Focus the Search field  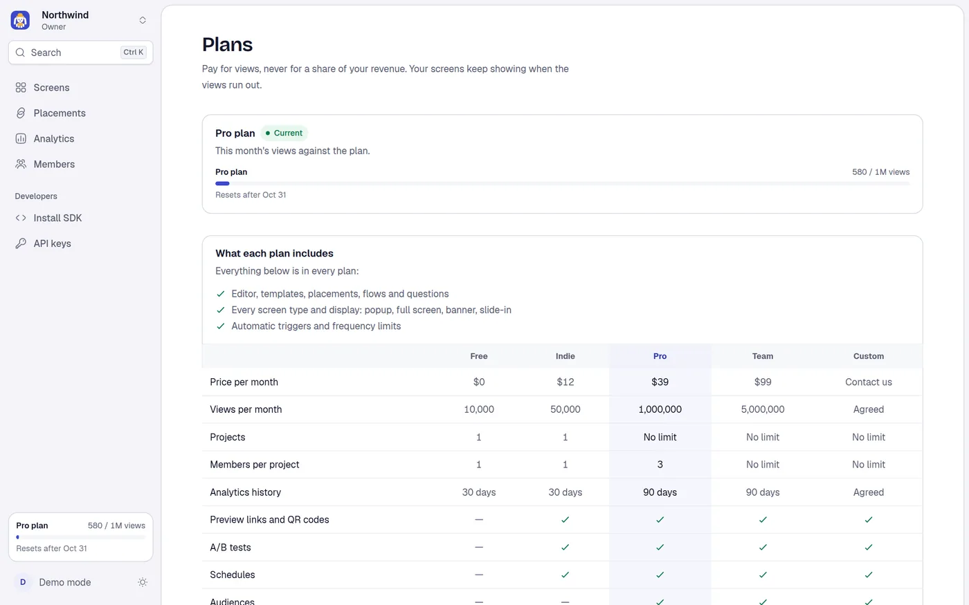(x=80, y=53)
